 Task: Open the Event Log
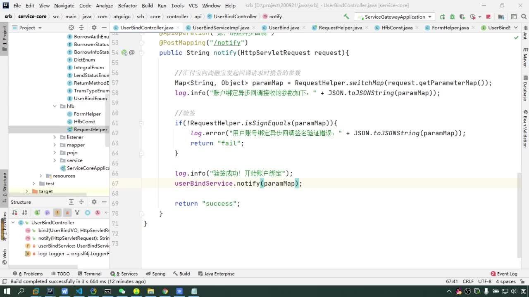[x=504, y=273]
